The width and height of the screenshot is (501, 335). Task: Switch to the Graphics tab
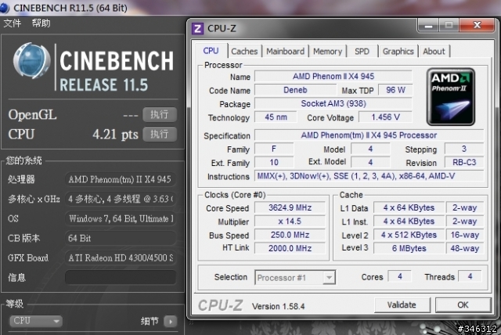coord(398,52)
